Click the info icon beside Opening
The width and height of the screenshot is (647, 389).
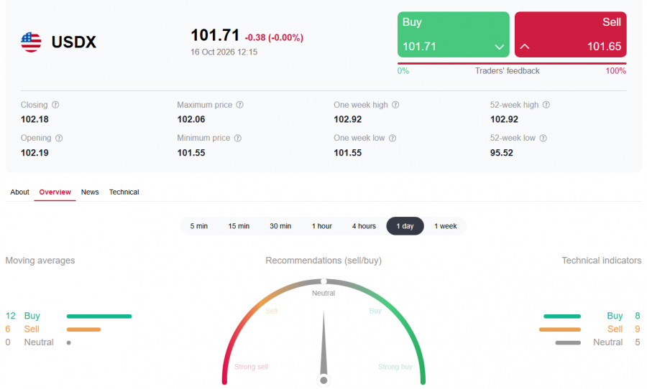coord(59,138)
